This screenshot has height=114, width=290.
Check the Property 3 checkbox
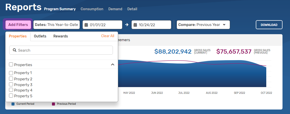click(11, 84)
